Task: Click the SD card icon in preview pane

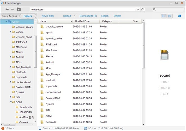Action: tap(164, 55)
